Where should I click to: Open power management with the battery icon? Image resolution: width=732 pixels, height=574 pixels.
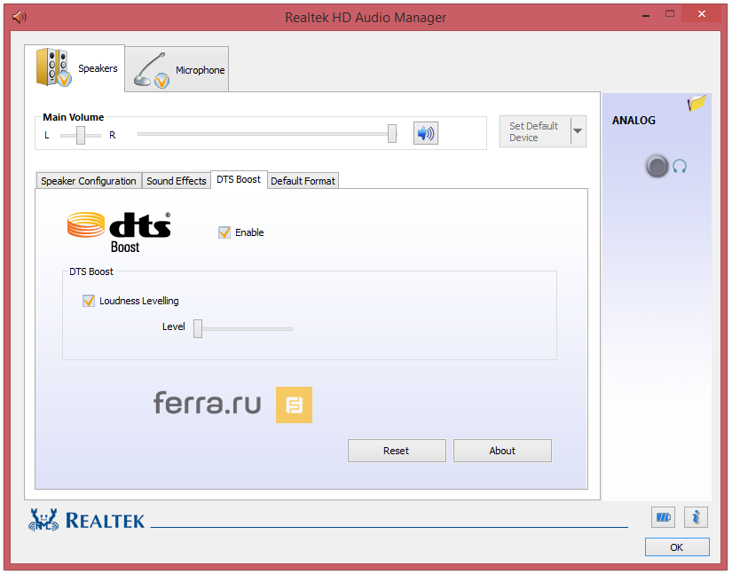click(663, 517)
